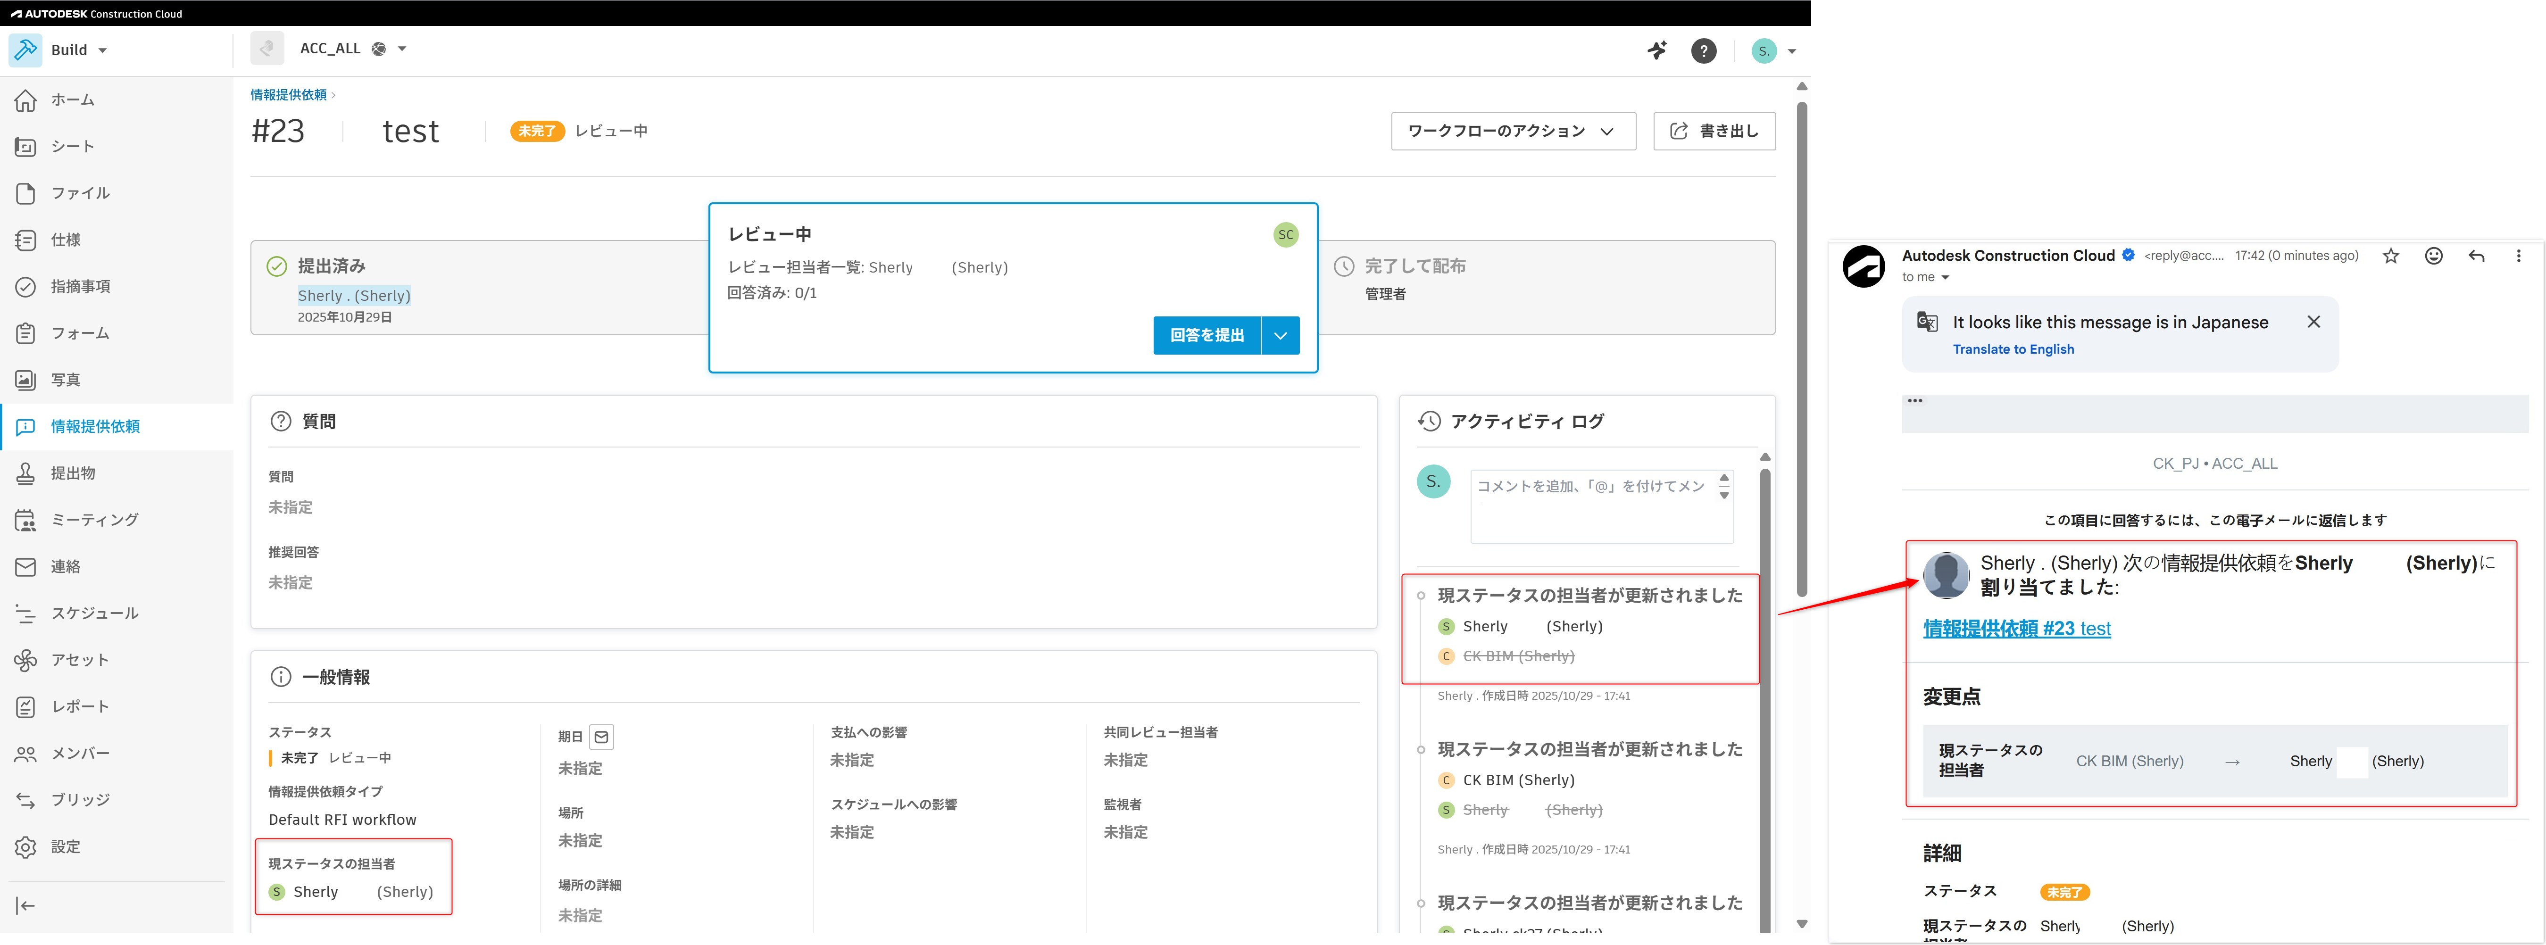Star the Autodesk Construction Cloud email
Image resolution: width=2546 pixels, height=945 pixels.
pos(2390,256)
